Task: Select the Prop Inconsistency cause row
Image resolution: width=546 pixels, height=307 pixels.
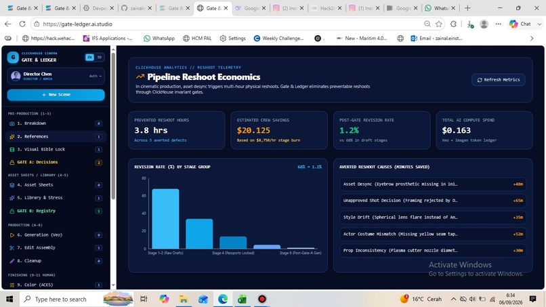Action: click(433, 251)
